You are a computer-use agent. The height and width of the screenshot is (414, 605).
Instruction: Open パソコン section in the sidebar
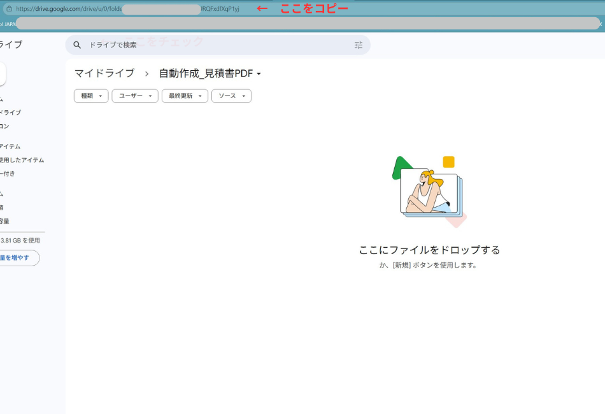pyautogui.click(x=19, y=125)
